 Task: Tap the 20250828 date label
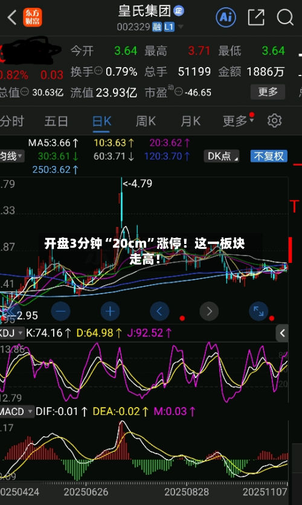point(187,492)
